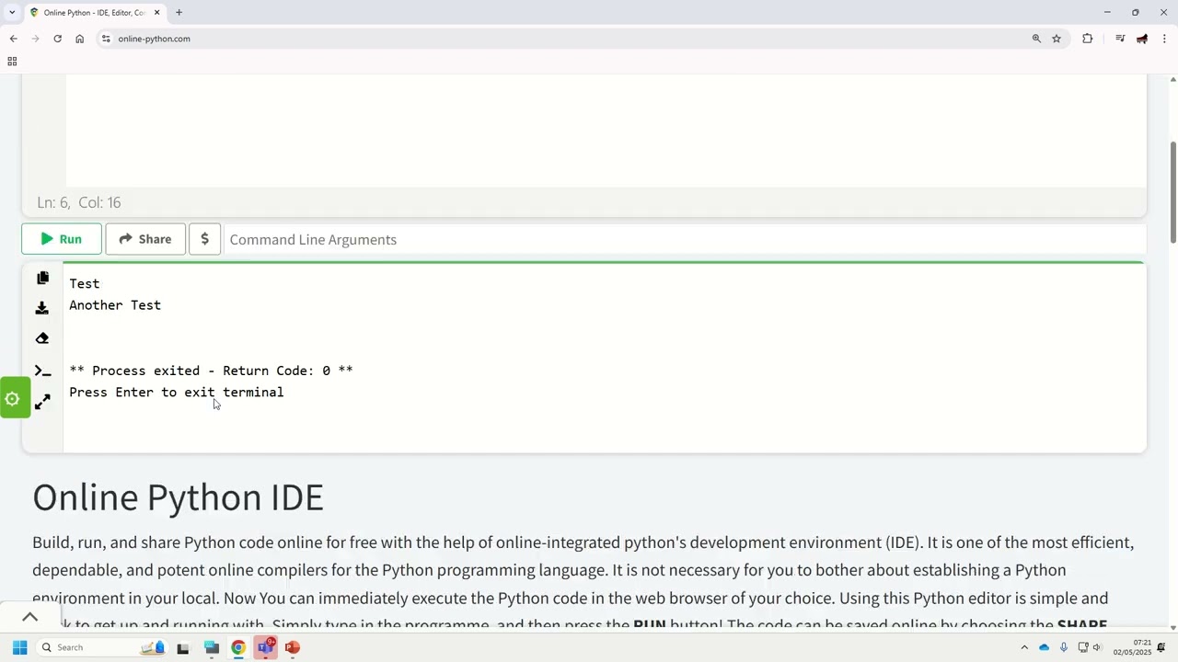Screen dimensions: 1178x662
Task: Click the terminal prompt icon
Action: point(42,371)
